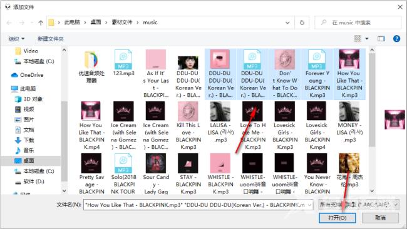Go back to the previous folder
The image size is (407, 229).
(x=9, y=23)
